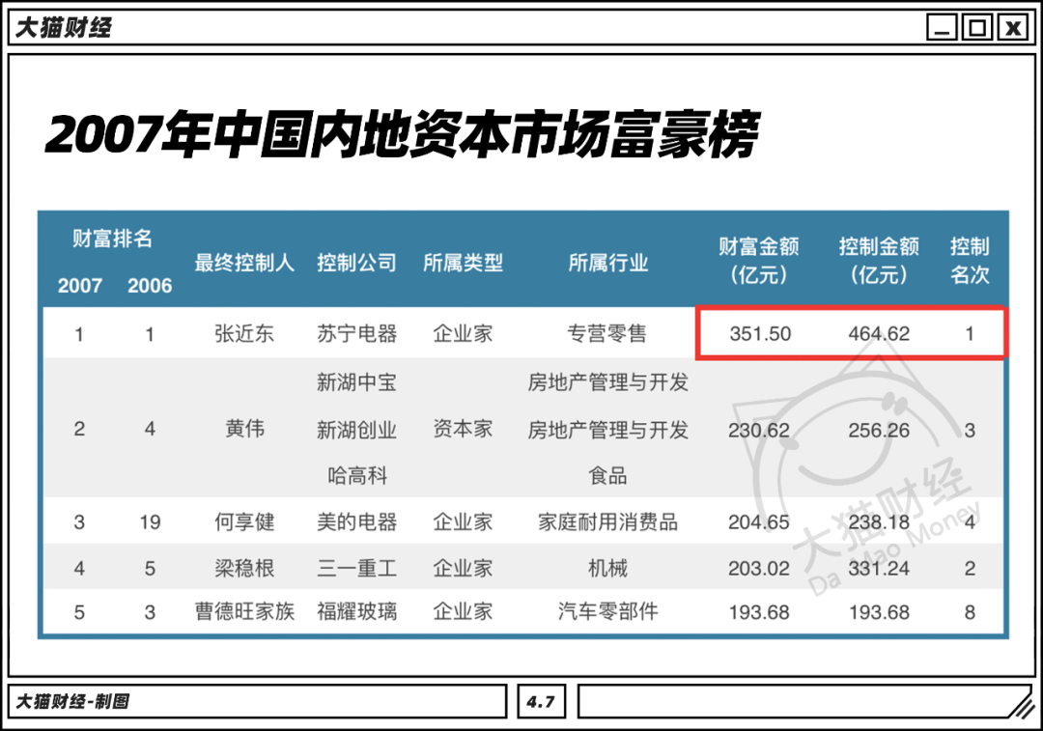
Task: Click the 4.7 footer box
Action: [x=542, y=702]
